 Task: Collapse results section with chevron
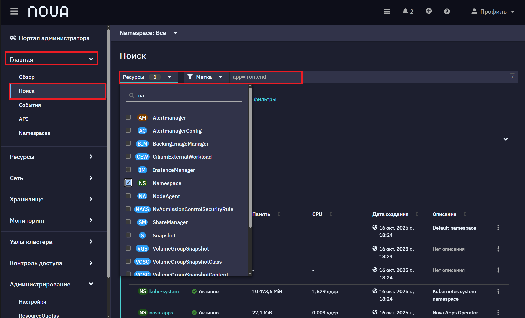[506, 139]
